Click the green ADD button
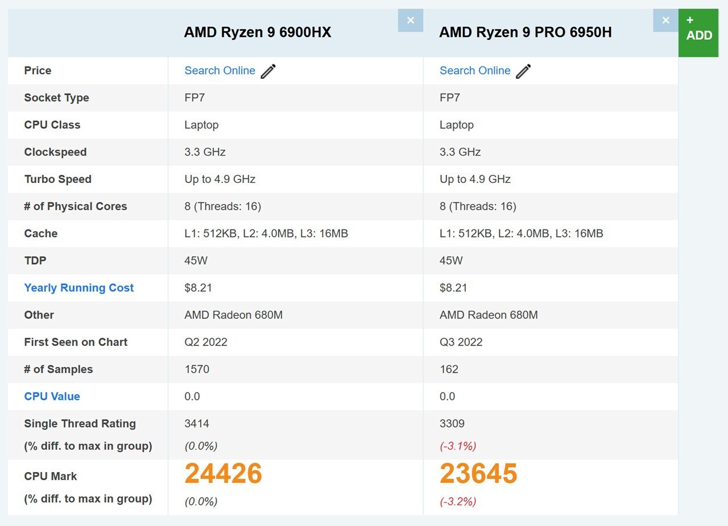 click(x=698, y=33)
